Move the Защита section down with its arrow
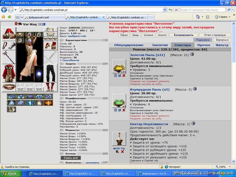This screenshot has height=177, width=236. (107, 64)
